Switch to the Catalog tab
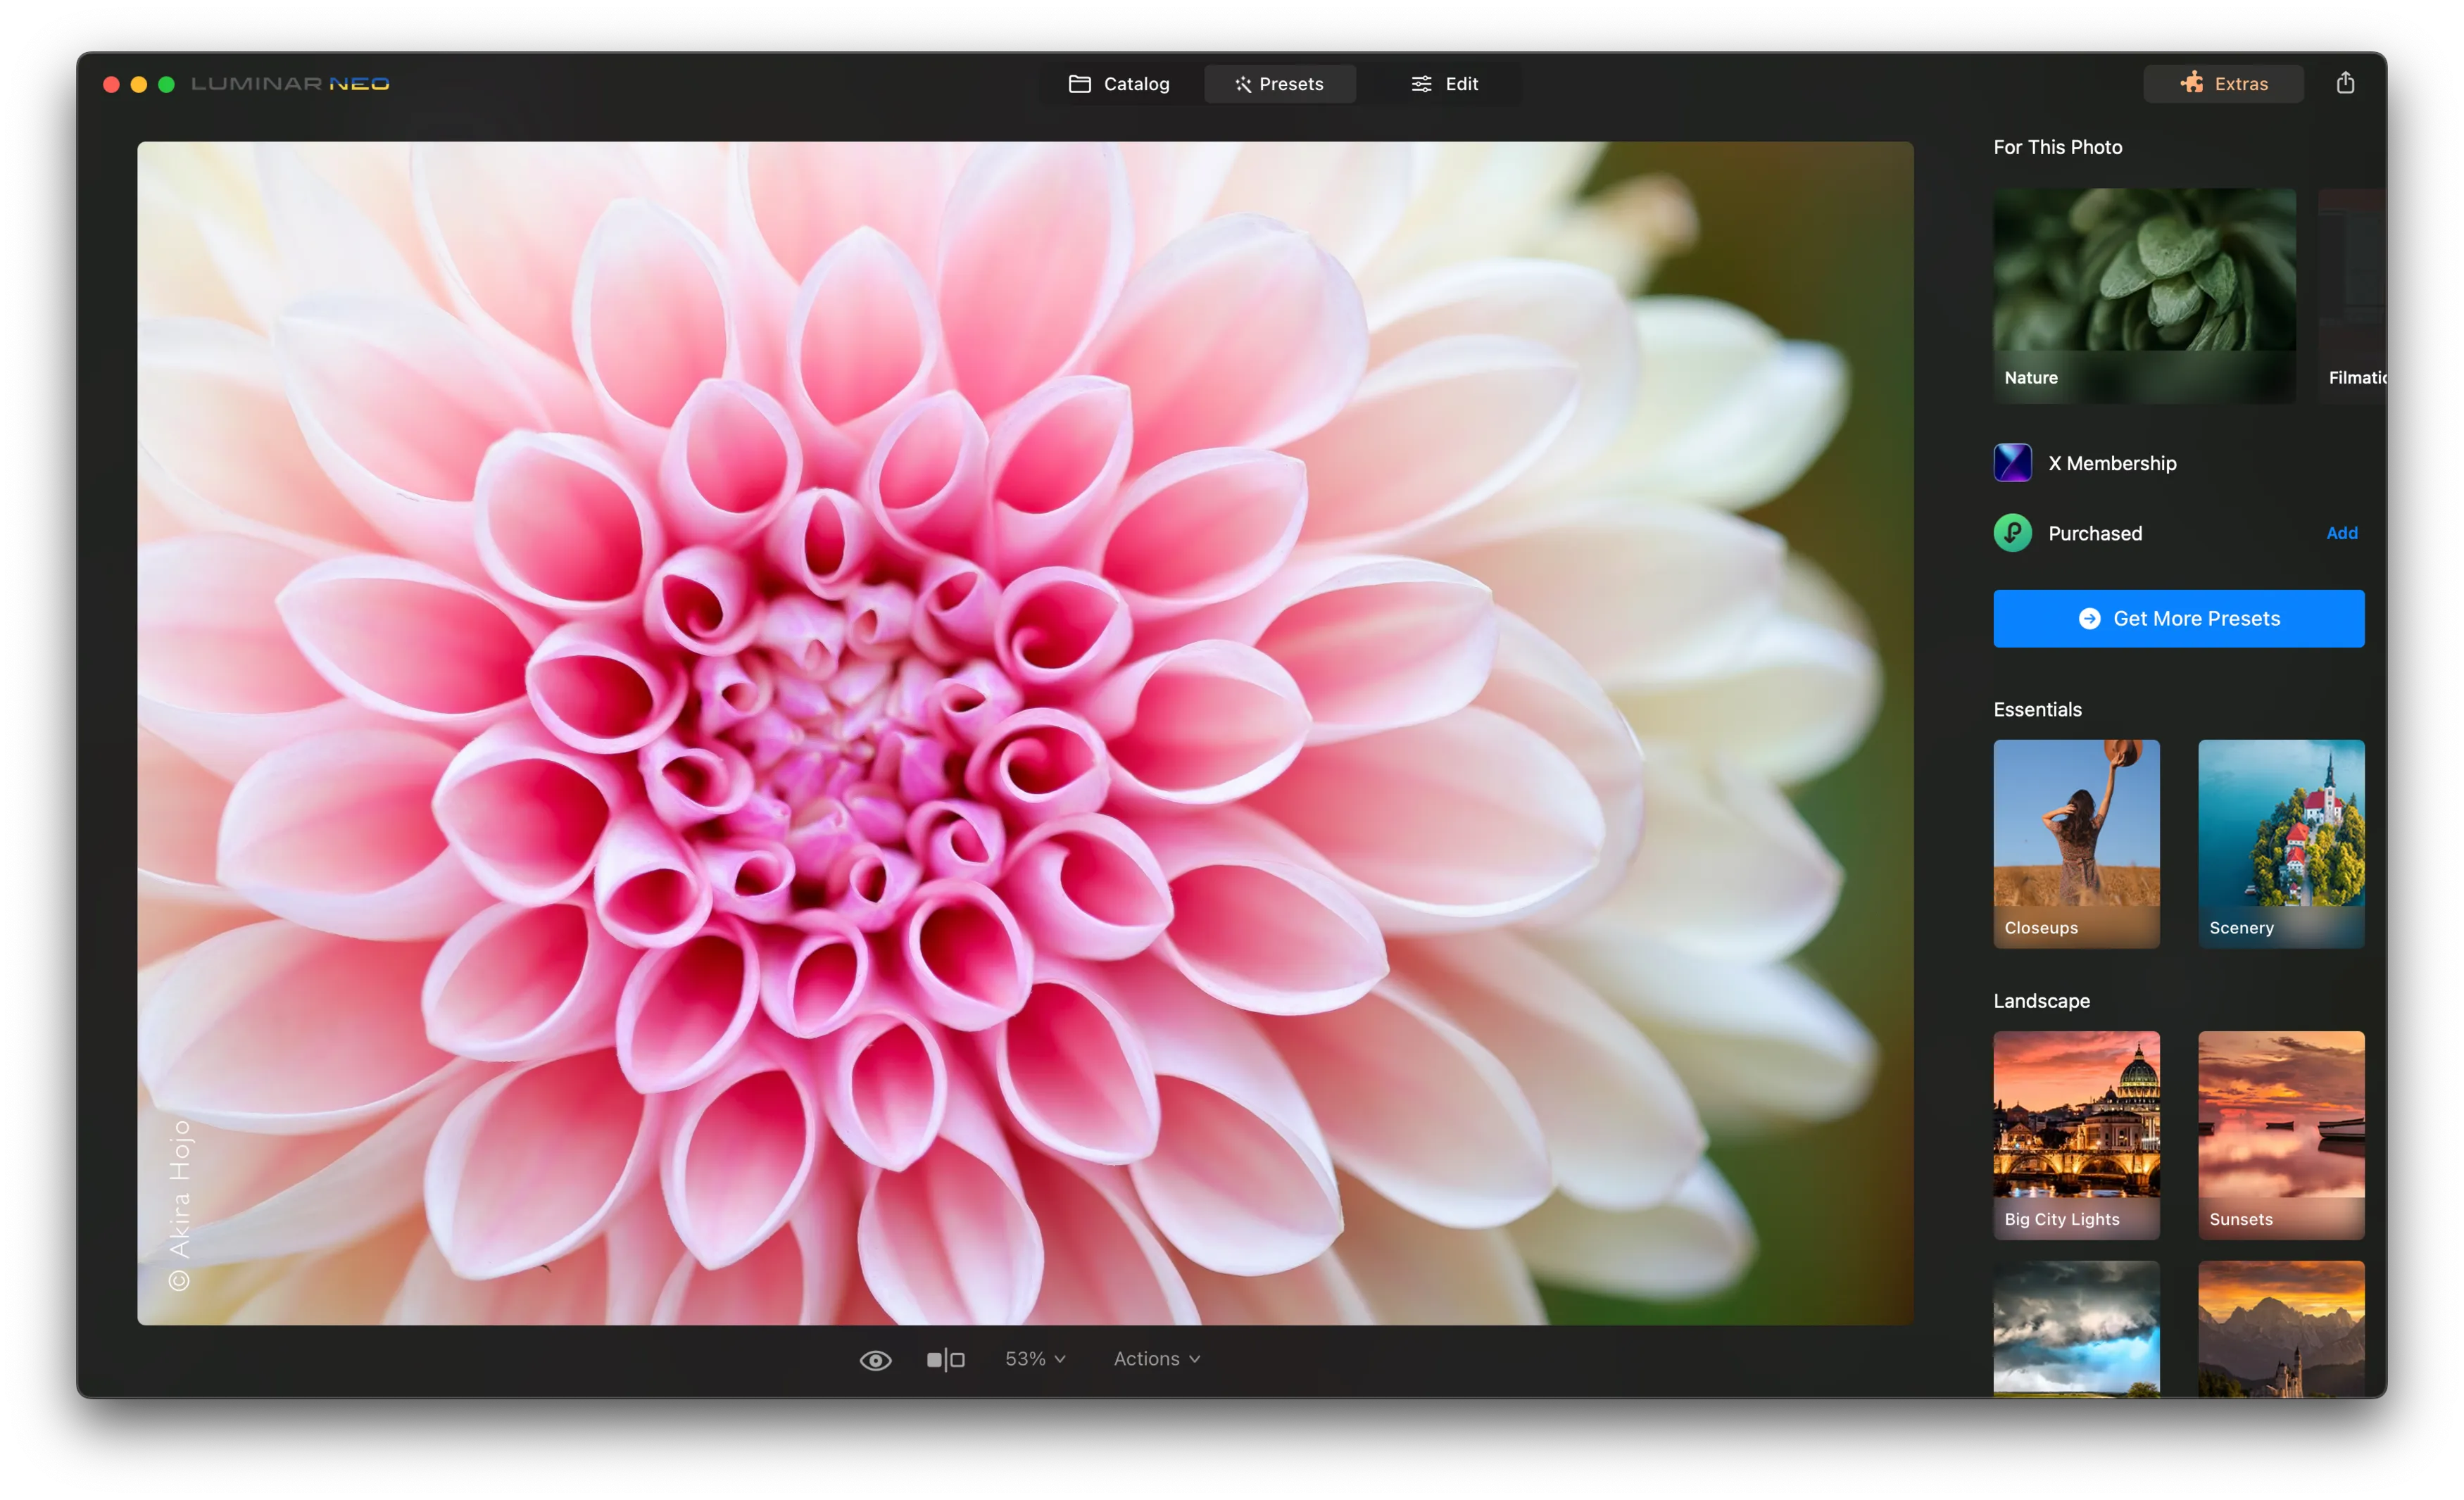The image size is (2464, 1500). tap(1119, 84)
